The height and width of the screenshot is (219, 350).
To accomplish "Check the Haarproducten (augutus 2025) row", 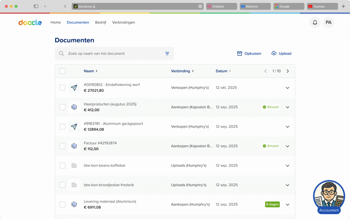I will pyautogui.click(x=62, y=107).
